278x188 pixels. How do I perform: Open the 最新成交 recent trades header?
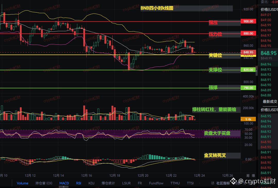[270, 102]
